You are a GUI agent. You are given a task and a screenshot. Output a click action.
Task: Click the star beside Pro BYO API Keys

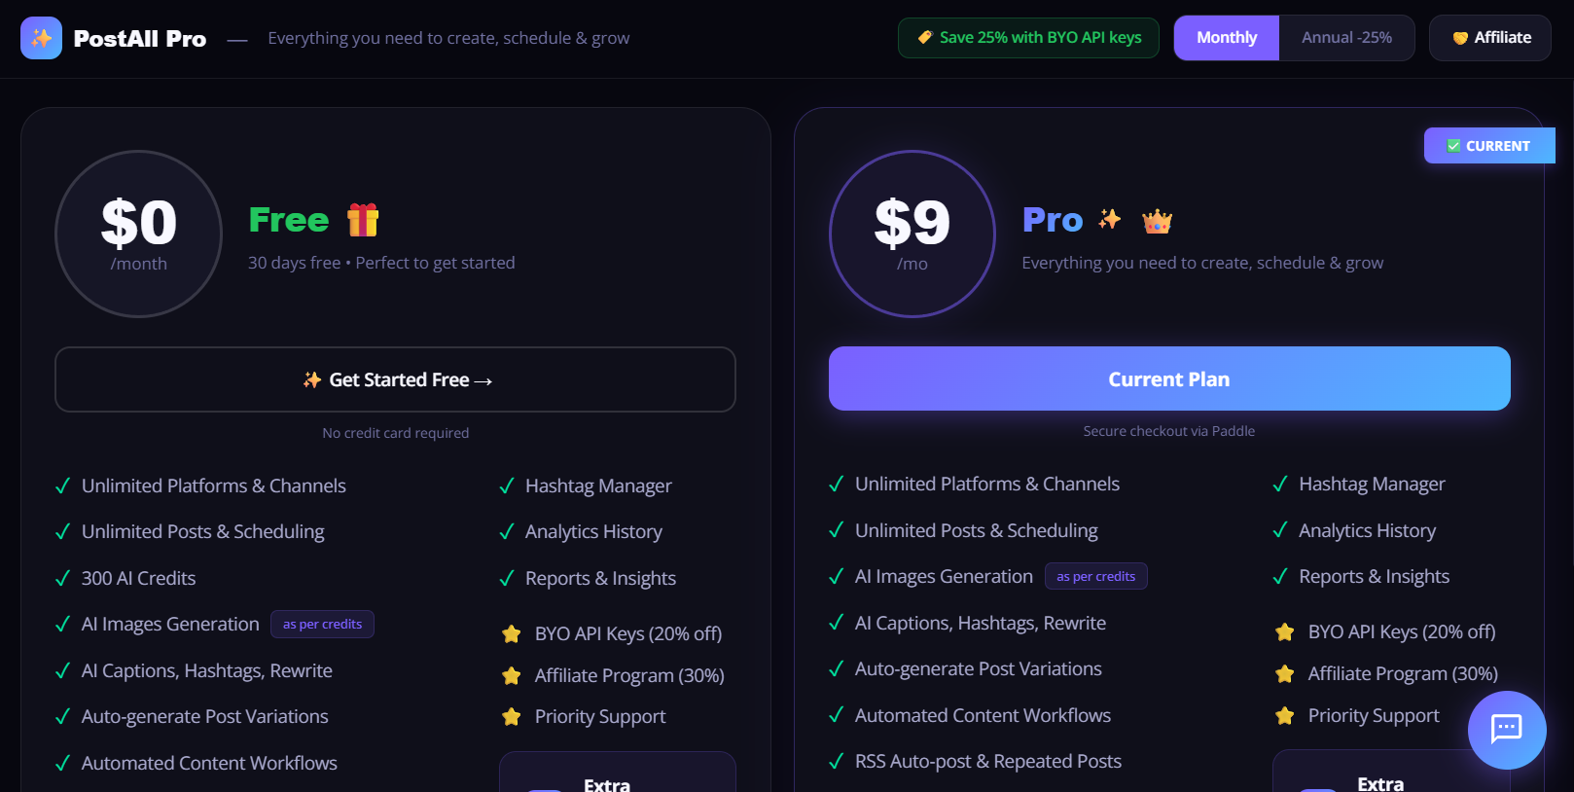(x=1285, y=632)
